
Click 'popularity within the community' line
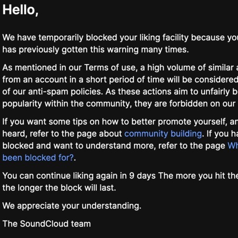120,104
